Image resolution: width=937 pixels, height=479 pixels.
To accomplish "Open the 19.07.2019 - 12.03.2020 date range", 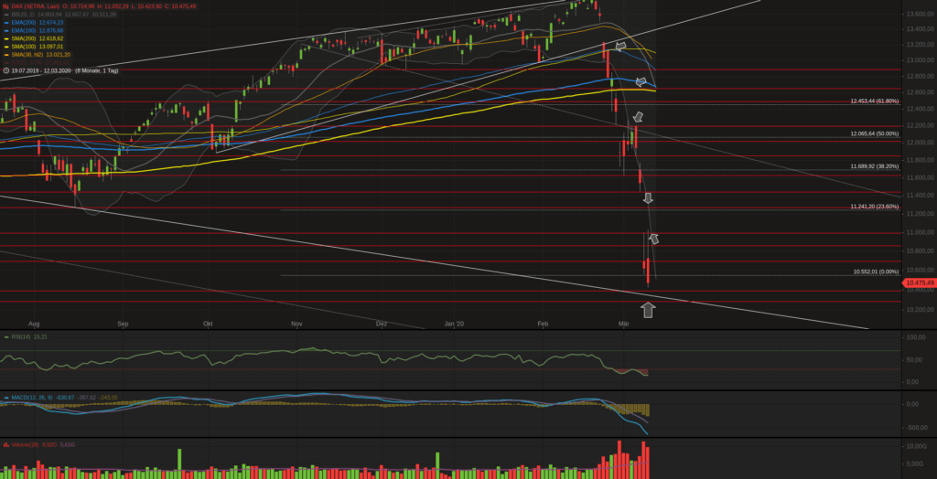I will (41, 70).
